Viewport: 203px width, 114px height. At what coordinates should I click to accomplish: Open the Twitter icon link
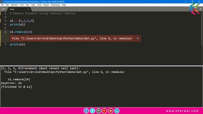click(x=92, y=111)
